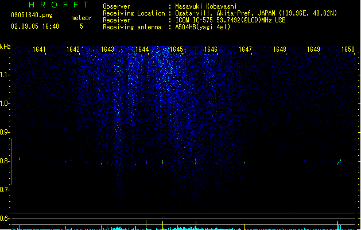Viewport: 361px width, 230px height.
Task: Click the 1647 time axis label
Action: point(245,49)
